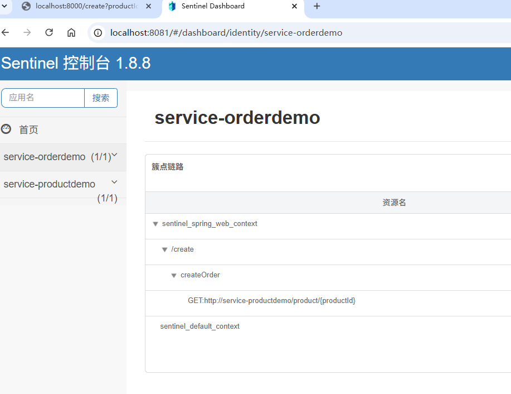This screenshot has height=394, width=511.
Task: Open the tab search dropdown arrow
Action: (x=4, y=6)
